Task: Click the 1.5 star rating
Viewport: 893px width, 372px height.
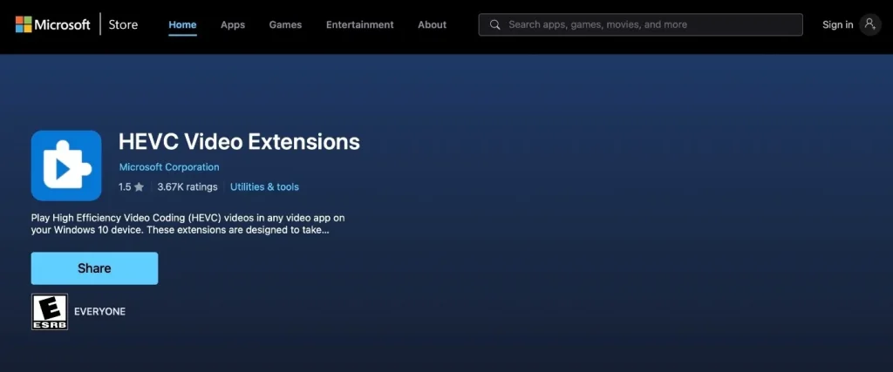Action: point(131,186)
